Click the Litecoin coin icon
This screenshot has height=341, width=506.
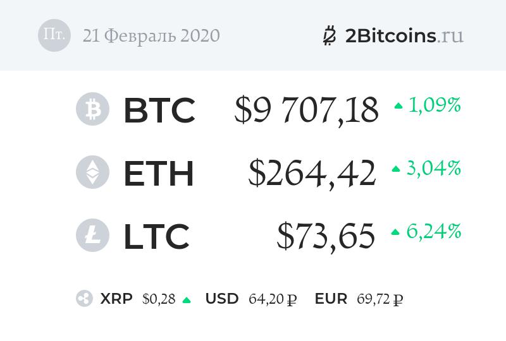[93, 235]
